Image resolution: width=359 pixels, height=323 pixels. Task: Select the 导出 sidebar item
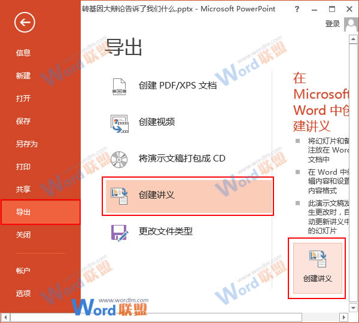(x=41, y=212)
